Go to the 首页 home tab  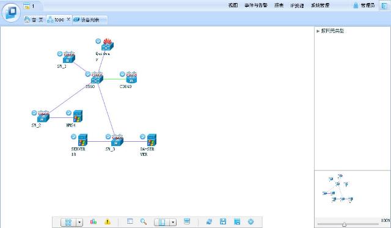(x=34, y=20)
